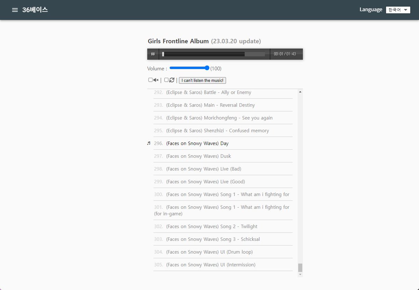Click the playlist scrollbar thumb
The height and width of the screenshot is (290, 419).
click(x=300, y=268)
